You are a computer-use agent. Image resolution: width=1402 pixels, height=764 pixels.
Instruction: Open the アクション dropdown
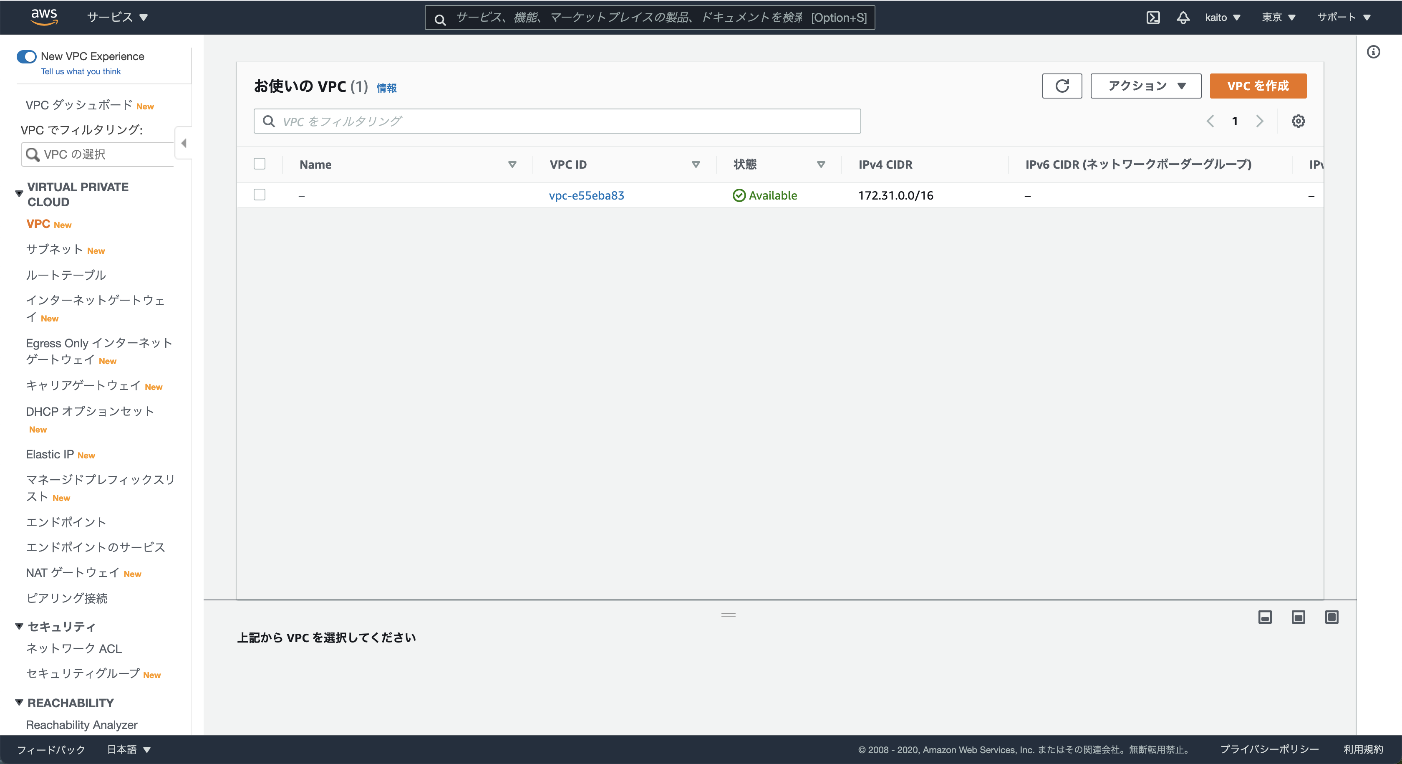point(1146,86)
